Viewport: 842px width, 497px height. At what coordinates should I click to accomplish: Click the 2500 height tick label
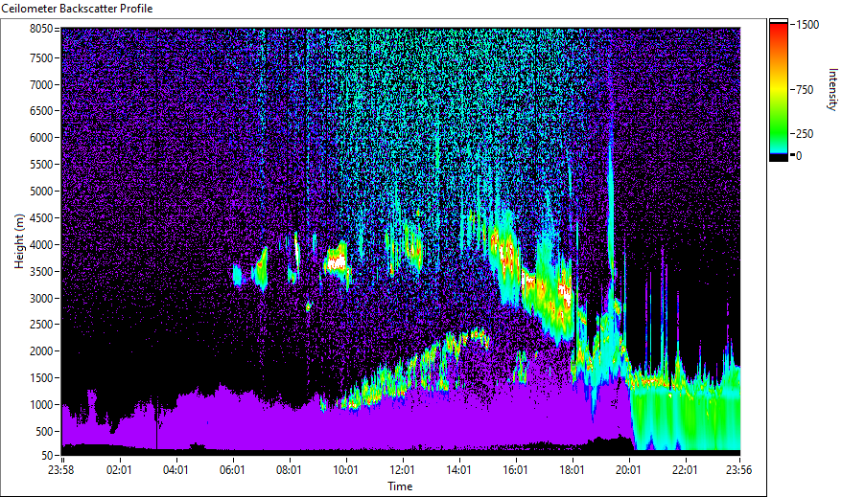[41, 325]
